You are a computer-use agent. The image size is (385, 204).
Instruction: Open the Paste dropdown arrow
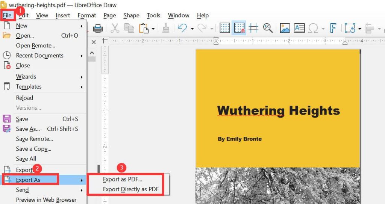point(153,29)
